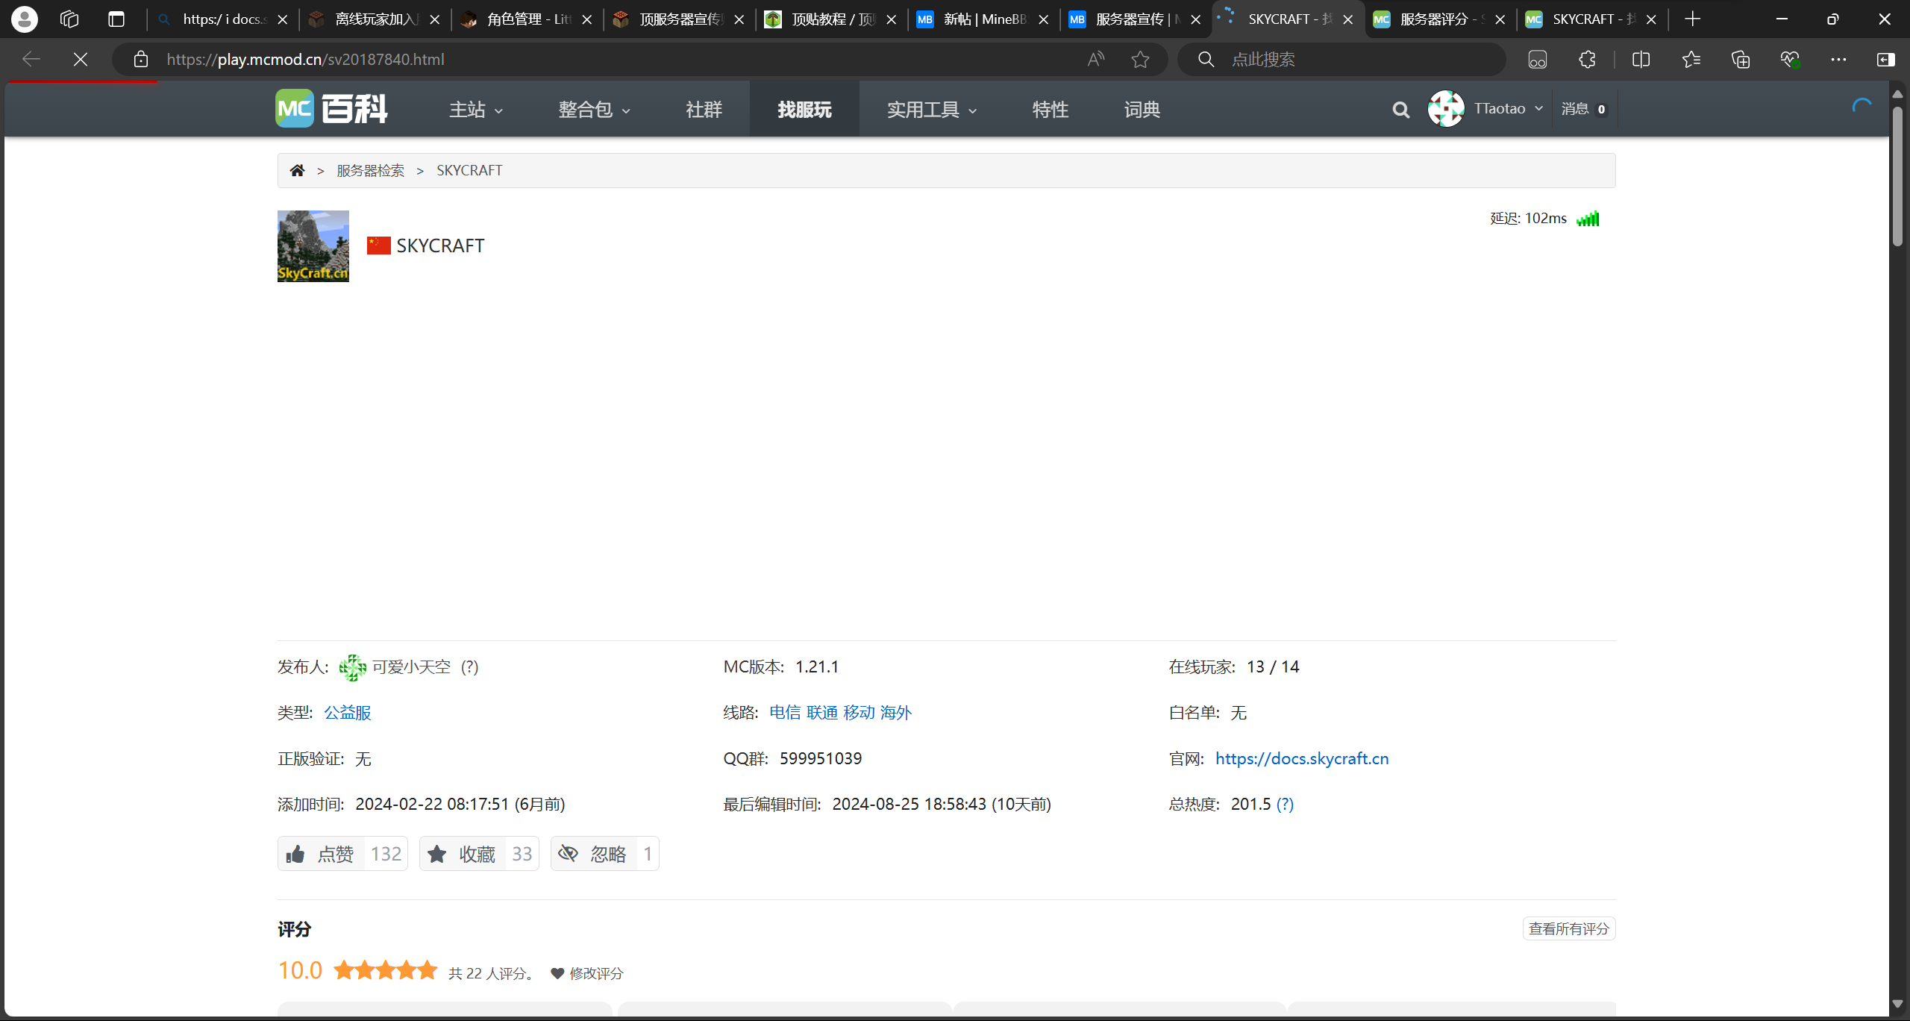Viewport: 1910px width, 1021px height.
Task: Open a new tab with plus icon
Action: click(1693, 19)
